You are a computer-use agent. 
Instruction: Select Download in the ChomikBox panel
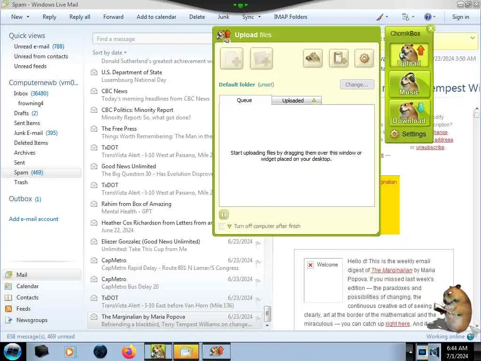409,112
